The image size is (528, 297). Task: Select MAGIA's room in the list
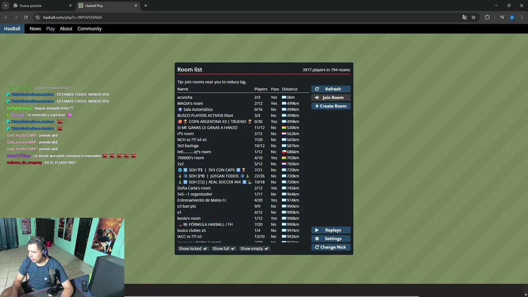click(243, 104)
